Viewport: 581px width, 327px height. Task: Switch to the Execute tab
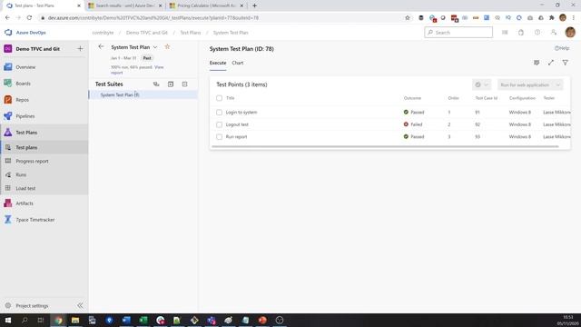point(218,63)
